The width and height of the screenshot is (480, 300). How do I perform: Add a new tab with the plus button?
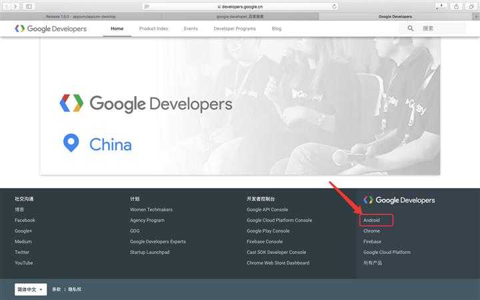(476, 17)
